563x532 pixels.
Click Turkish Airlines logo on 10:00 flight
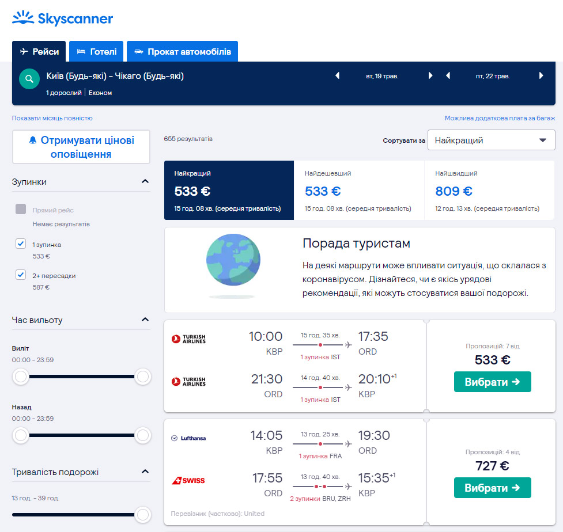tap(188, 339)
